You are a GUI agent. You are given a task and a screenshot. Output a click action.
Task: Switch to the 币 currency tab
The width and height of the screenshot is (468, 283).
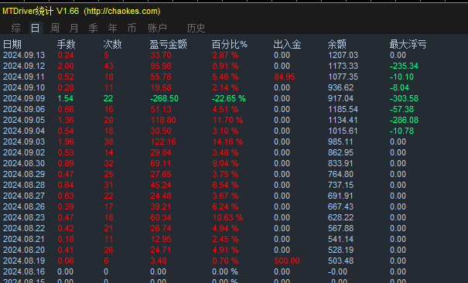click(x=132, y=28)
